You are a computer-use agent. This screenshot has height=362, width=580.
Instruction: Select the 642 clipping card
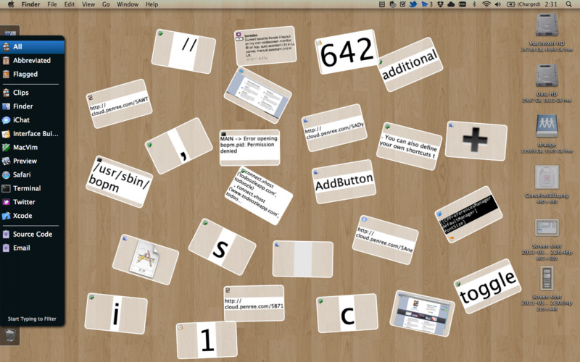point(347,51)
